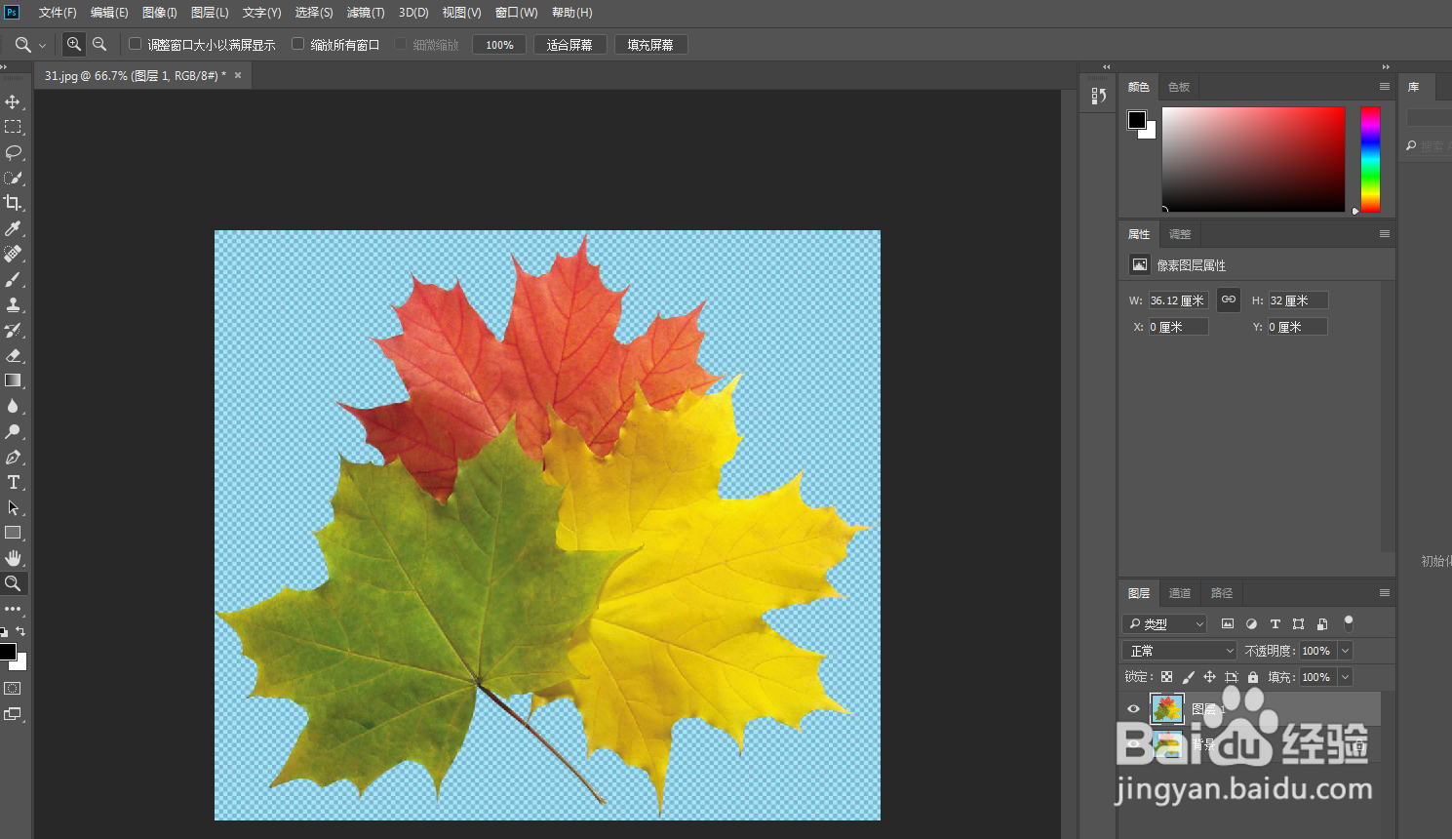Click 填充屏幕 button
Viewport: 1452px width, 839px height.
tap(650, 45)
